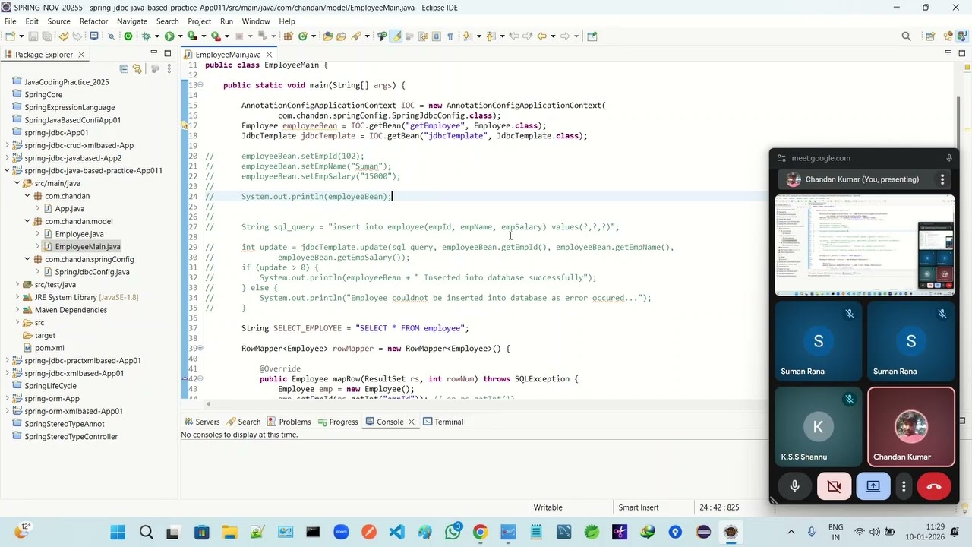972x547 pixels.
Task: Open Package Explorer view menu icon
Action: tap(169, 69)
